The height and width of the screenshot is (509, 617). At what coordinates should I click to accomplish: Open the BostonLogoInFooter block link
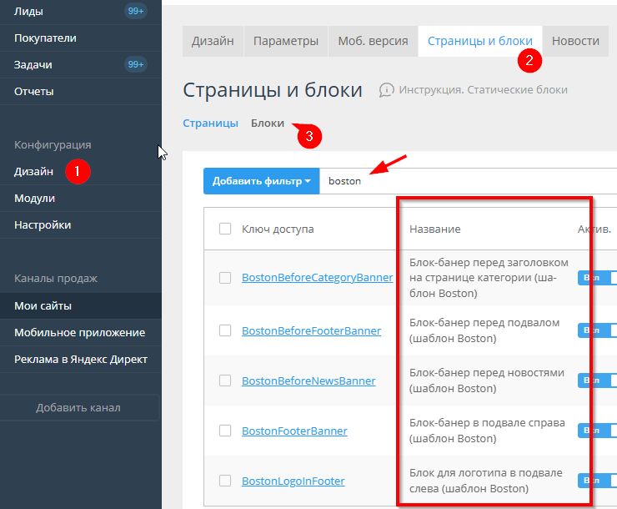pos(293,481)
